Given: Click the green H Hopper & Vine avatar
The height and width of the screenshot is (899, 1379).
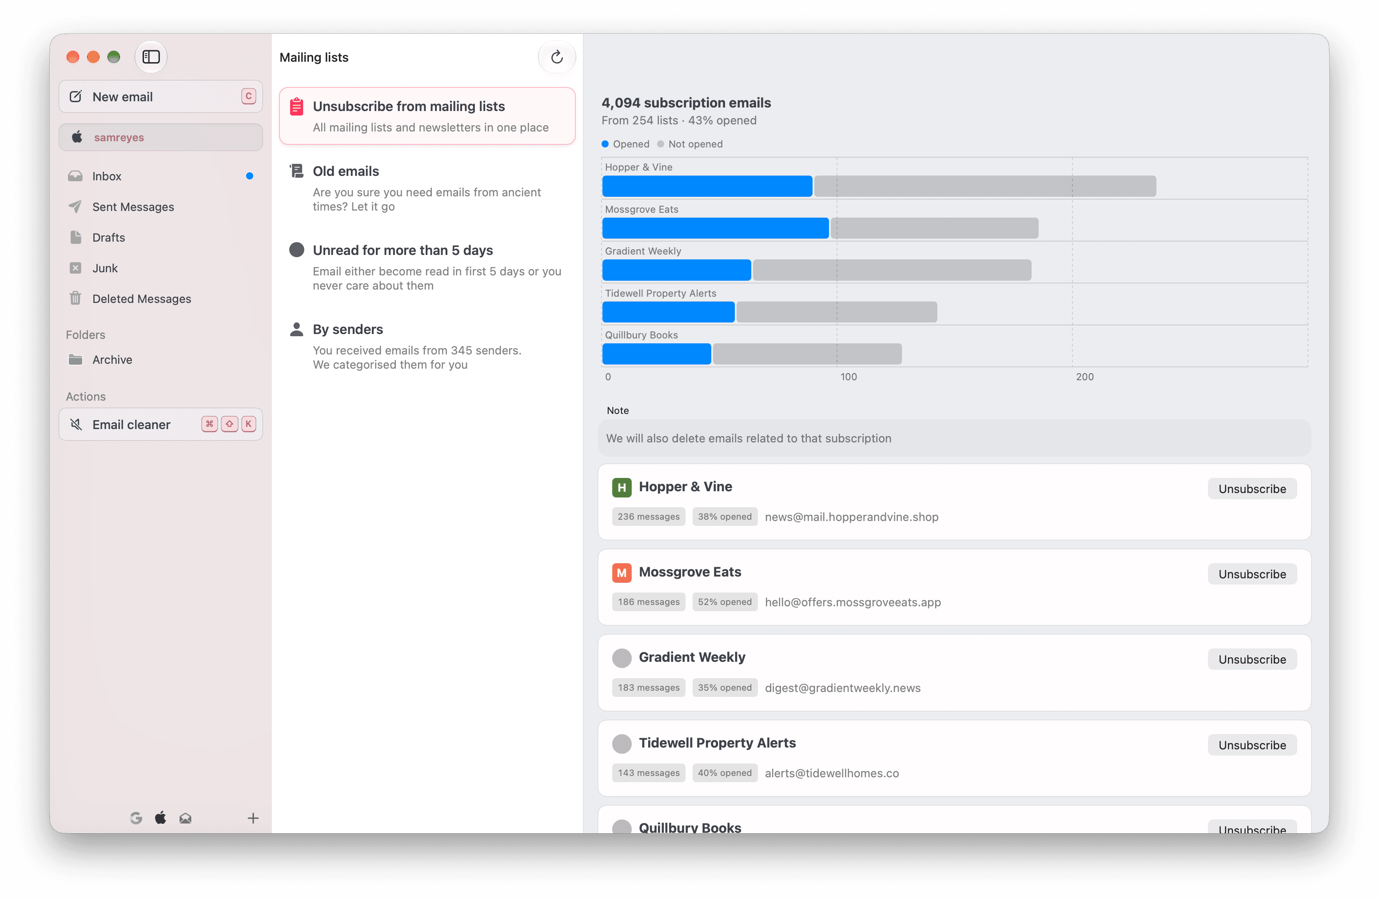Looking at the screenshot, I should (621, 488).
